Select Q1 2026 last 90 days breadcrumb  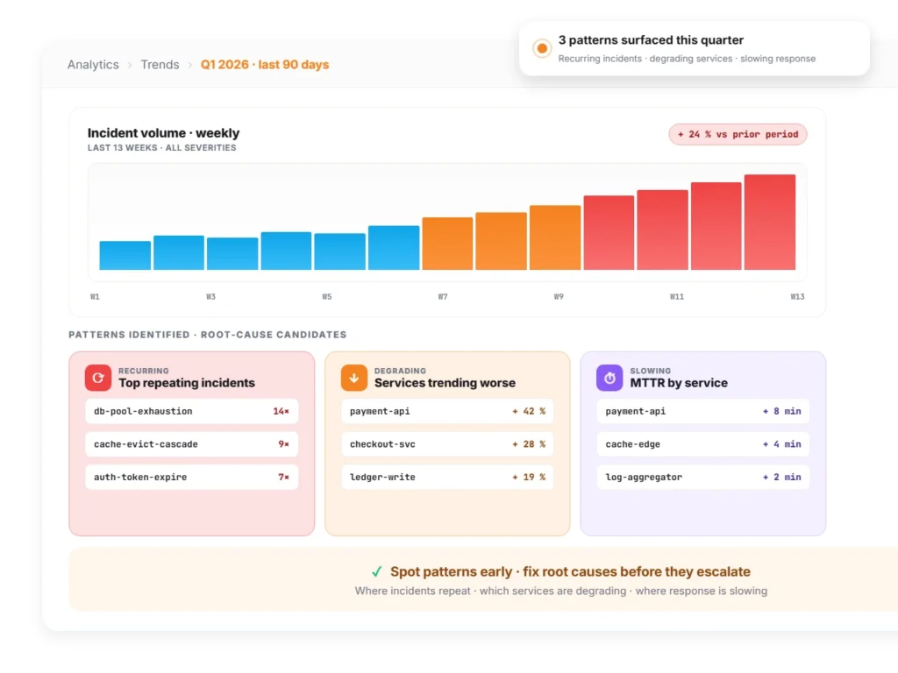point(265,65)
